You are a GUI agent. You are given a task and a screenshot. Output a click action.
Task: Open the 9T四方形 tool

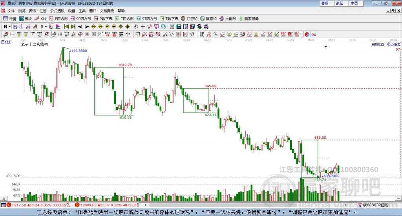point(147,19)
